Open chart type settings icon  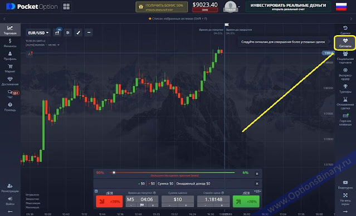(57, 32)
